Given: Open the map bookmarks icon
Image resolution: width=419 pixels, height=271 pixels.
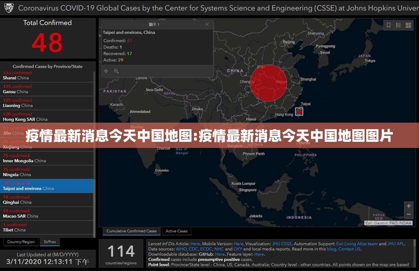Looking at the screenshot, I should pos(388,25).
